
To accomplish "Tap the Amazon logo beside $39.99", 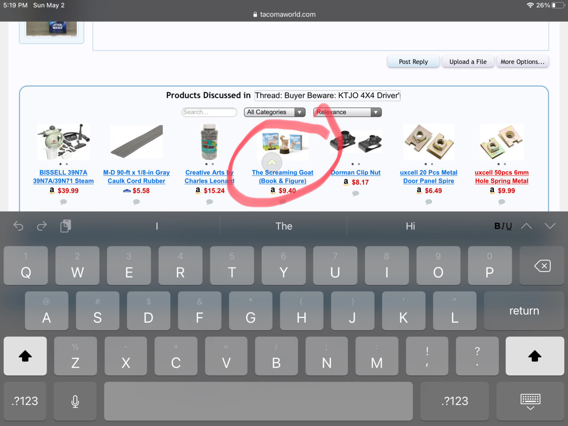I will (52, 190).
